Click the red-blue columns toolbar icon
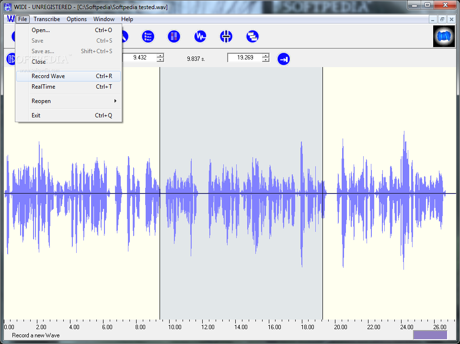The width and height of the screenshot is (460, 344). [174, 36]
